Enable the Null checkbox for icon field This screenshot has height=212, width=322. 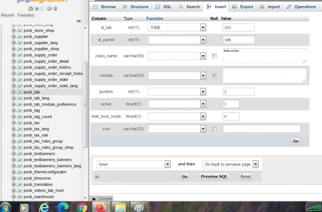214,129
